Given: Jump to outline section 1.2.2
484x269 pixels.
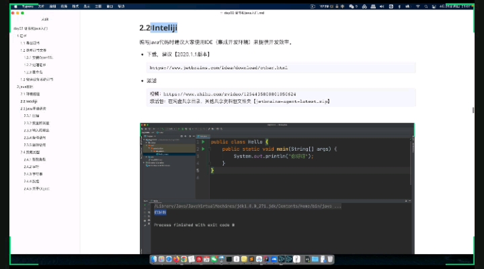Looking at the screenshot, I should point(35,65).
